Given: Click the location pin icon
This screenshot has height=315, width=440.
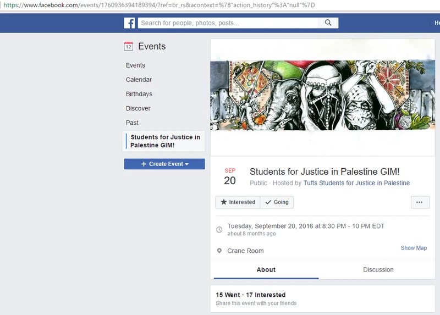Looking at the screenshot, I should tap(219, 251).
